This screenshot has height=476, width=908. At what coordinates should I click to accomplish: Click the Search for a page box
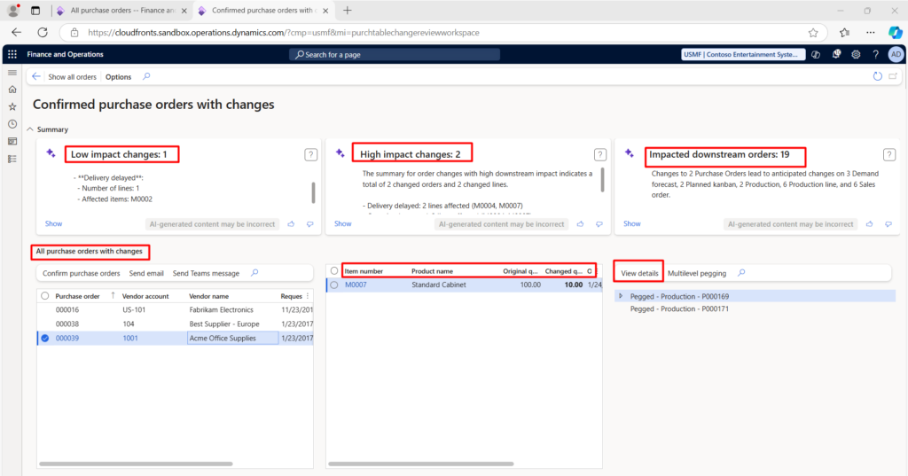coord(395,54)
